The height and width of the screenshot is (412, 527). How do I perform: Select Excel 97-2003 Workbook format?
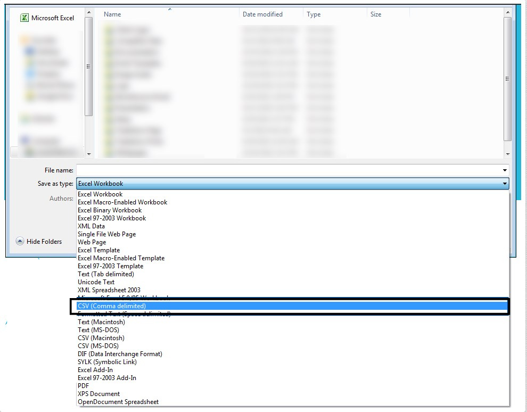click(x=293, y=218)
